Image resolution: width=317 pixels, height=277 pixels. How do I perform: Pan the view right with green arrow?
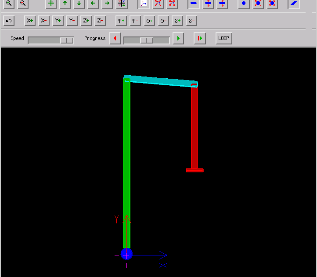pyautogui.click(x=107, y=3)
